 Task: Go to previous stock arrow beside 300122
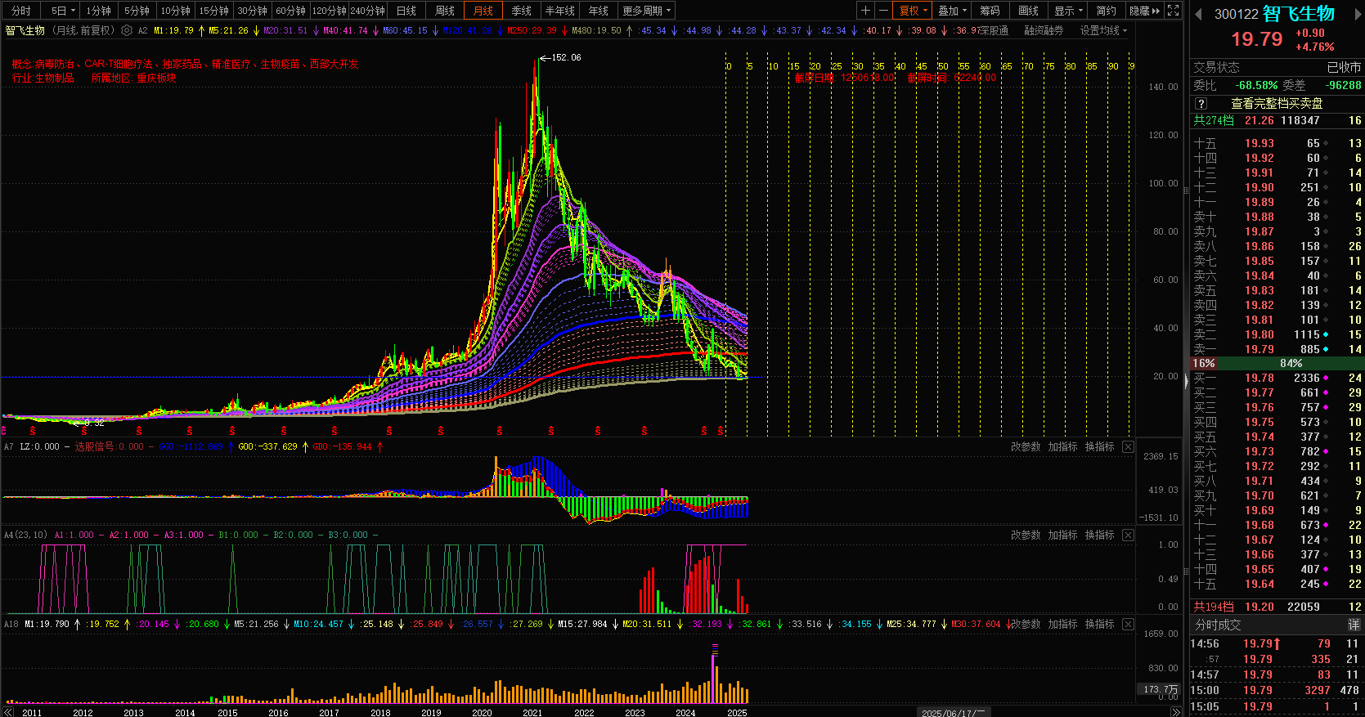(1199, 14)
